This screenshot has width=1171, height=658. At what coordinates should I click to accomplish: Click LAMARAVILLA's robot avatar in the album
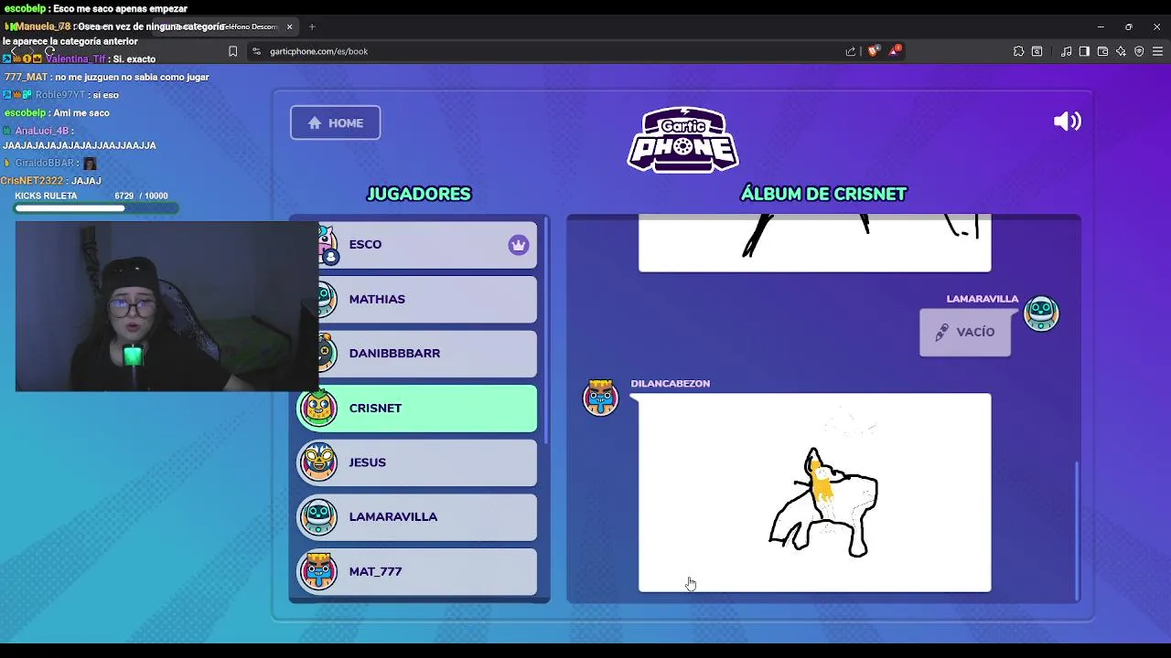point(1041,313)
